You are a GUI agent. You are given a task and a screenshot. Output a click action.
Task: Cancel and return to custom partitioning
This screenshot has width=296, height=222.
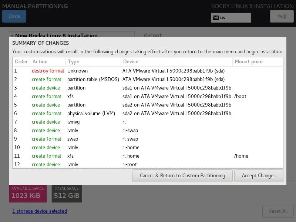click(182, 175)
